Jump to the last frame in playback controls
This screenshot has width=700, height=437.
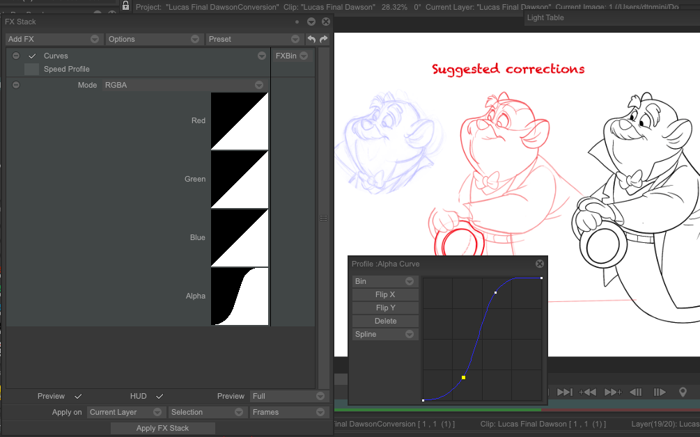tap(564, 392)
